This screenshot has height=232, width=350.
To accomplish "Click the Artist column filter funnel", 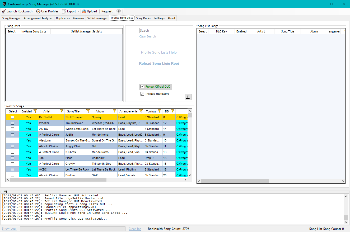I will tap(62, 111).
